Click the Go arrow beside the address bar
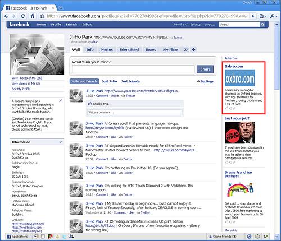Image resolution: width=281 pixels, height=241 pixels. [253, 16]
